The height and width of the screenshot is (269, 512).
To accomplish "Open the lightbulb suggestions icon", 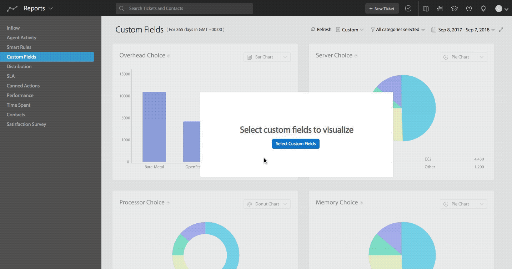I will click(x=483, y=8).
